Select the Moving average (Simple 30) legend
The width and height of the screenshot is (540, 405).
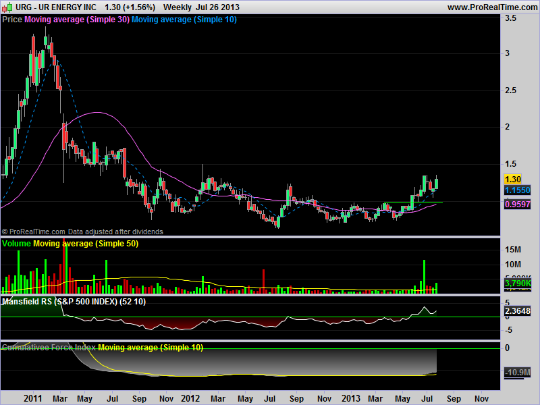pos(76,20)
